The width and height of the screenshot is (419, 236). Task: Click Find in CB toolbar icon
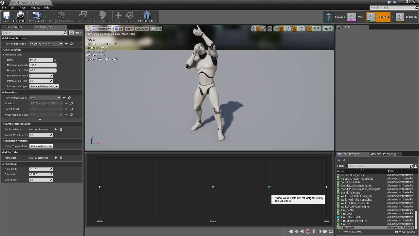(x=19, y=17)
